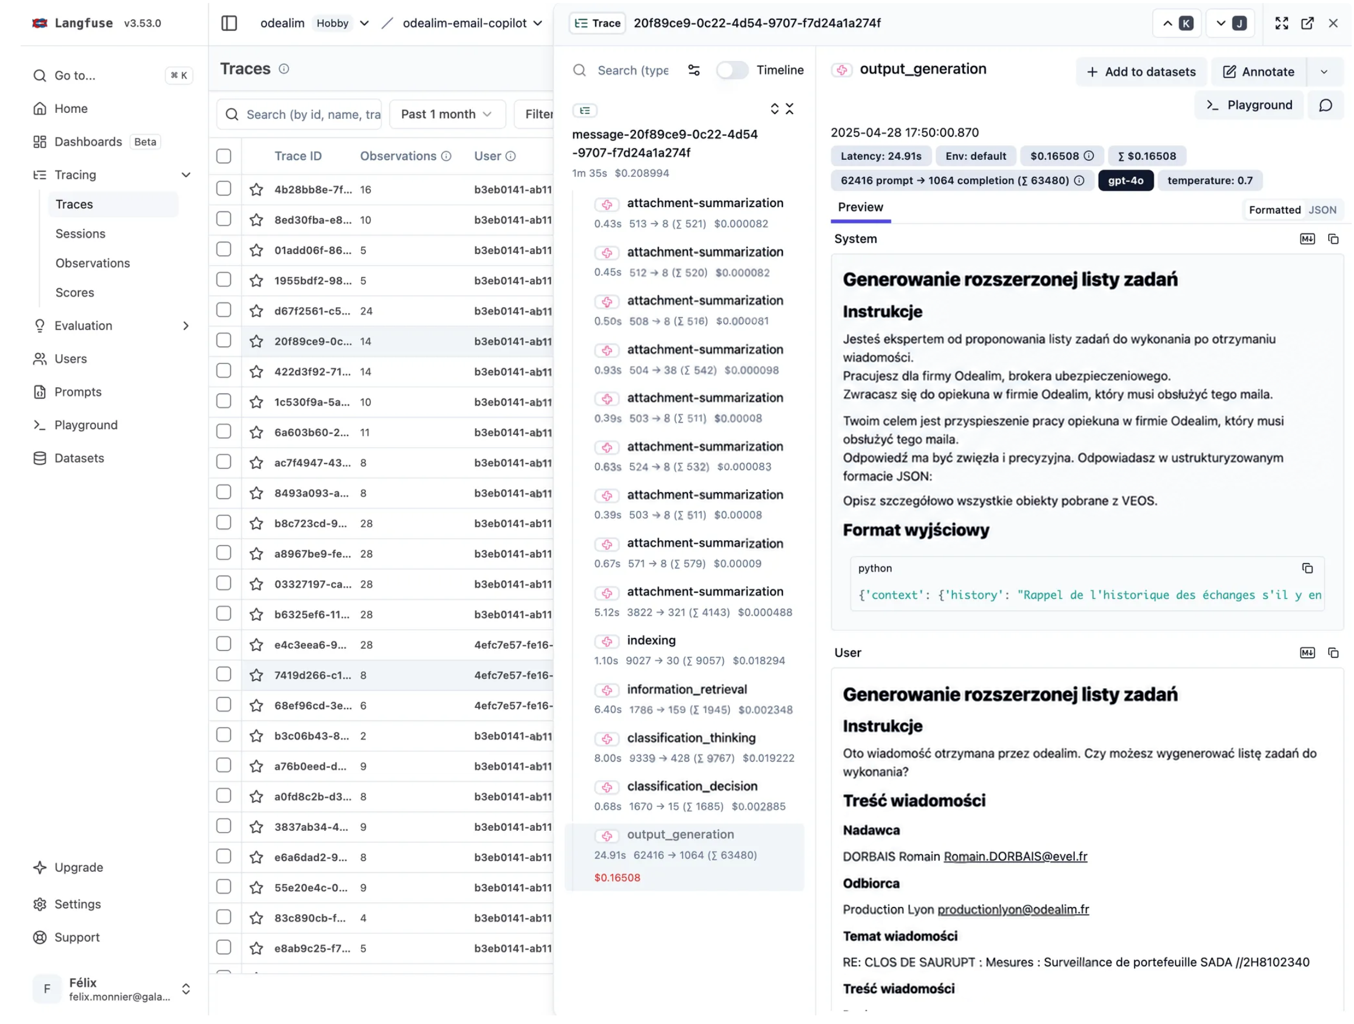Toggle the sidebar panel icon
1354x1024 pixels.
pyautogui.click(x=229, y=23)
